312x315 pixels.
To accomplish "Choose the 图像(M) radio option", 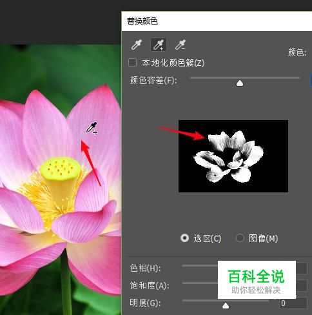I will pos(240,238).
